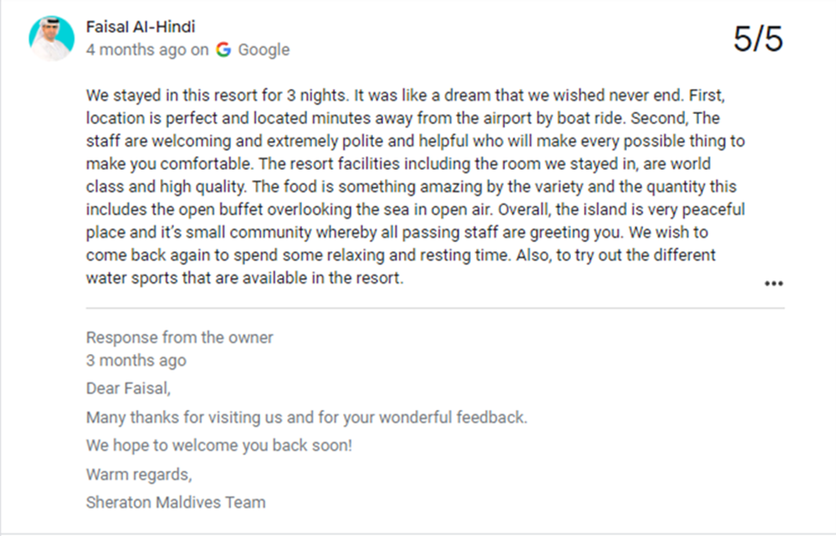Open the three-dot more options menu

coord(773,283)
